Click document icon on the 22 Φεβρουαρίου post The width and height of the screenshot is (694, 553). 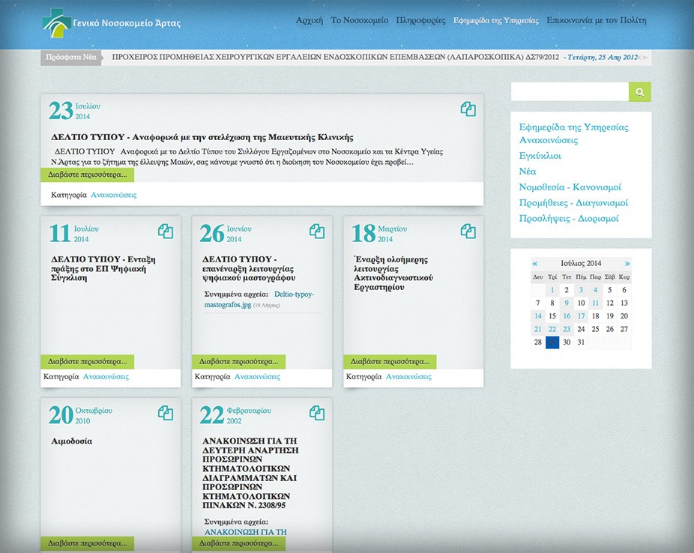tap(317, 413)
